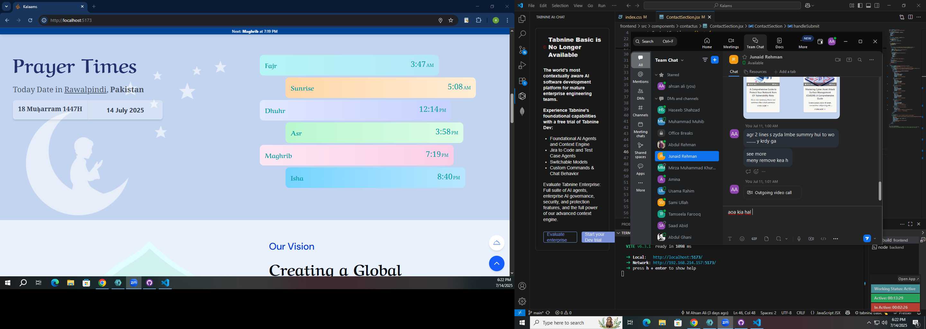Image resolution: width=926 pixels, height=329 pixels.
Task: Click the Open App button
Action: point(908,279)
